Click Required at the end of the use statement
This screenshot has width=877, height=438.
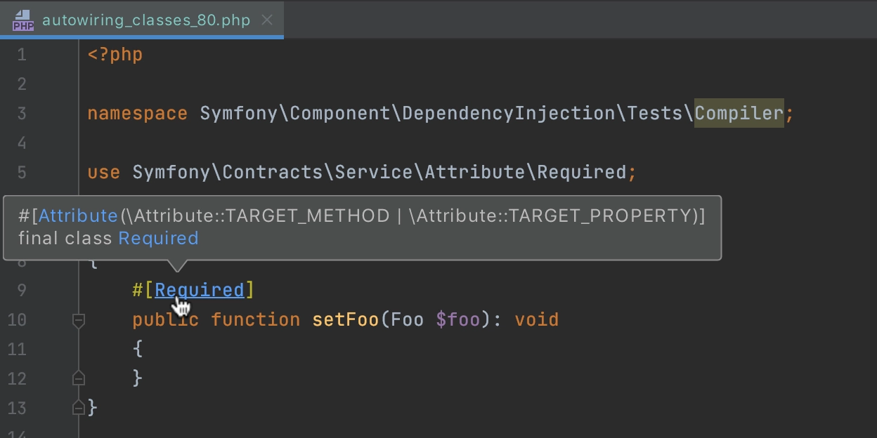[581, 173]
